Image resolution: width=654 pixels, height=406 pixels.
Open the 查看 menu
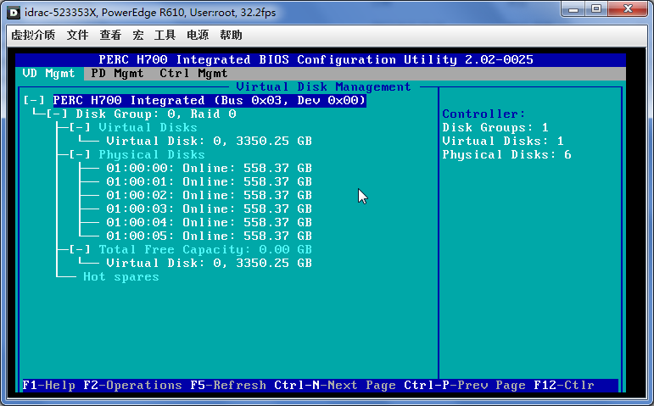(x=110, y=35)
